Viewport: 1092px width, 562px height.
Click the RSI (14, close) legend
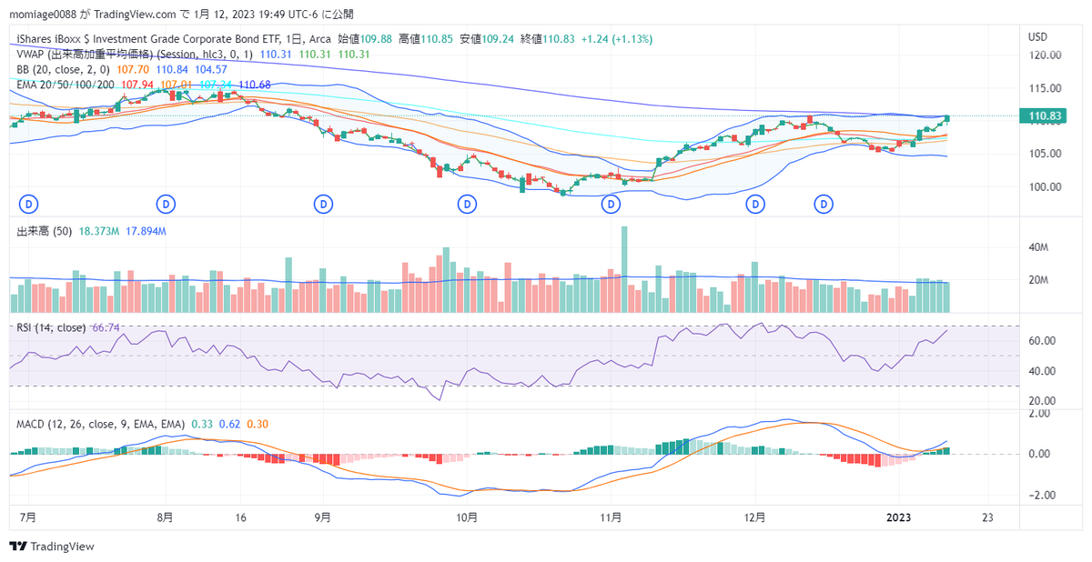(x=52, y=327)
